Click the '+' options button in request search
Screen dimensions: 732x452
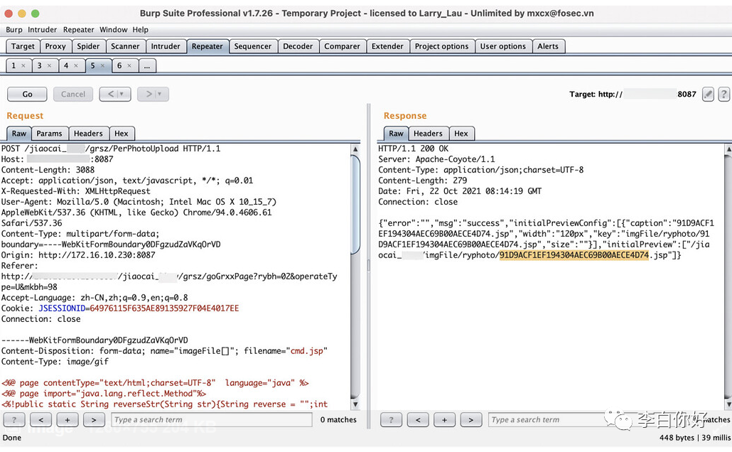point(68,420)
